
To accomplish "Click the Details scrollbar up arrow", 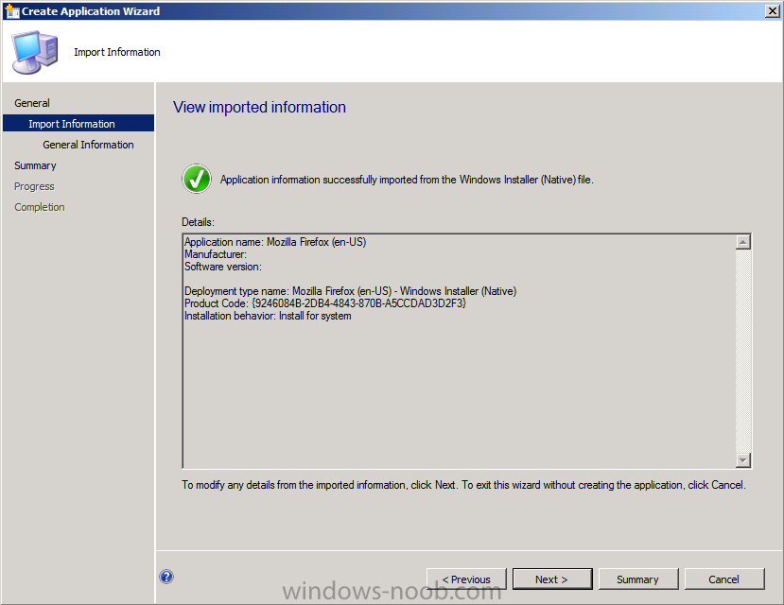I will [743, 242].
